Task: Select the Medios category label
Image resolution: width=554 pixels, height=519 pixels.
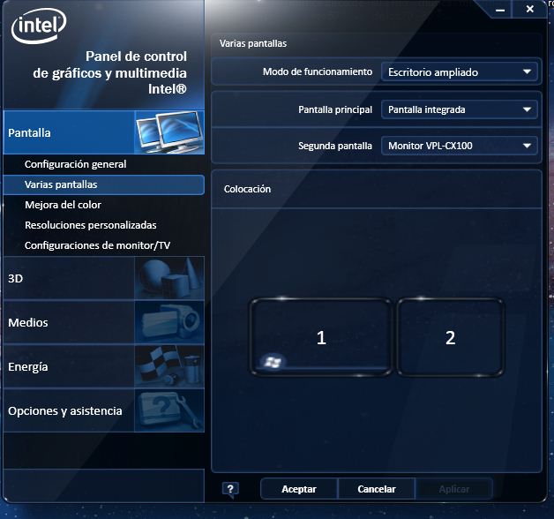Action: click(x=28, y=322)
